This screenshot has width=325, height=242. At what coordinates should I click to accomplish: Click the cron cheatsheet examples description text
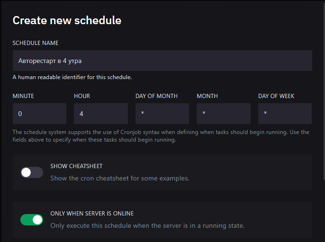120,179
